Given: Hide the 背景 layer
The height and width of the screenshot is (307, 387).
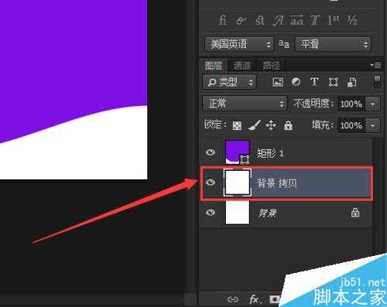Looking at the screenshot, I should pyautogui.click(x=211, y=213).
